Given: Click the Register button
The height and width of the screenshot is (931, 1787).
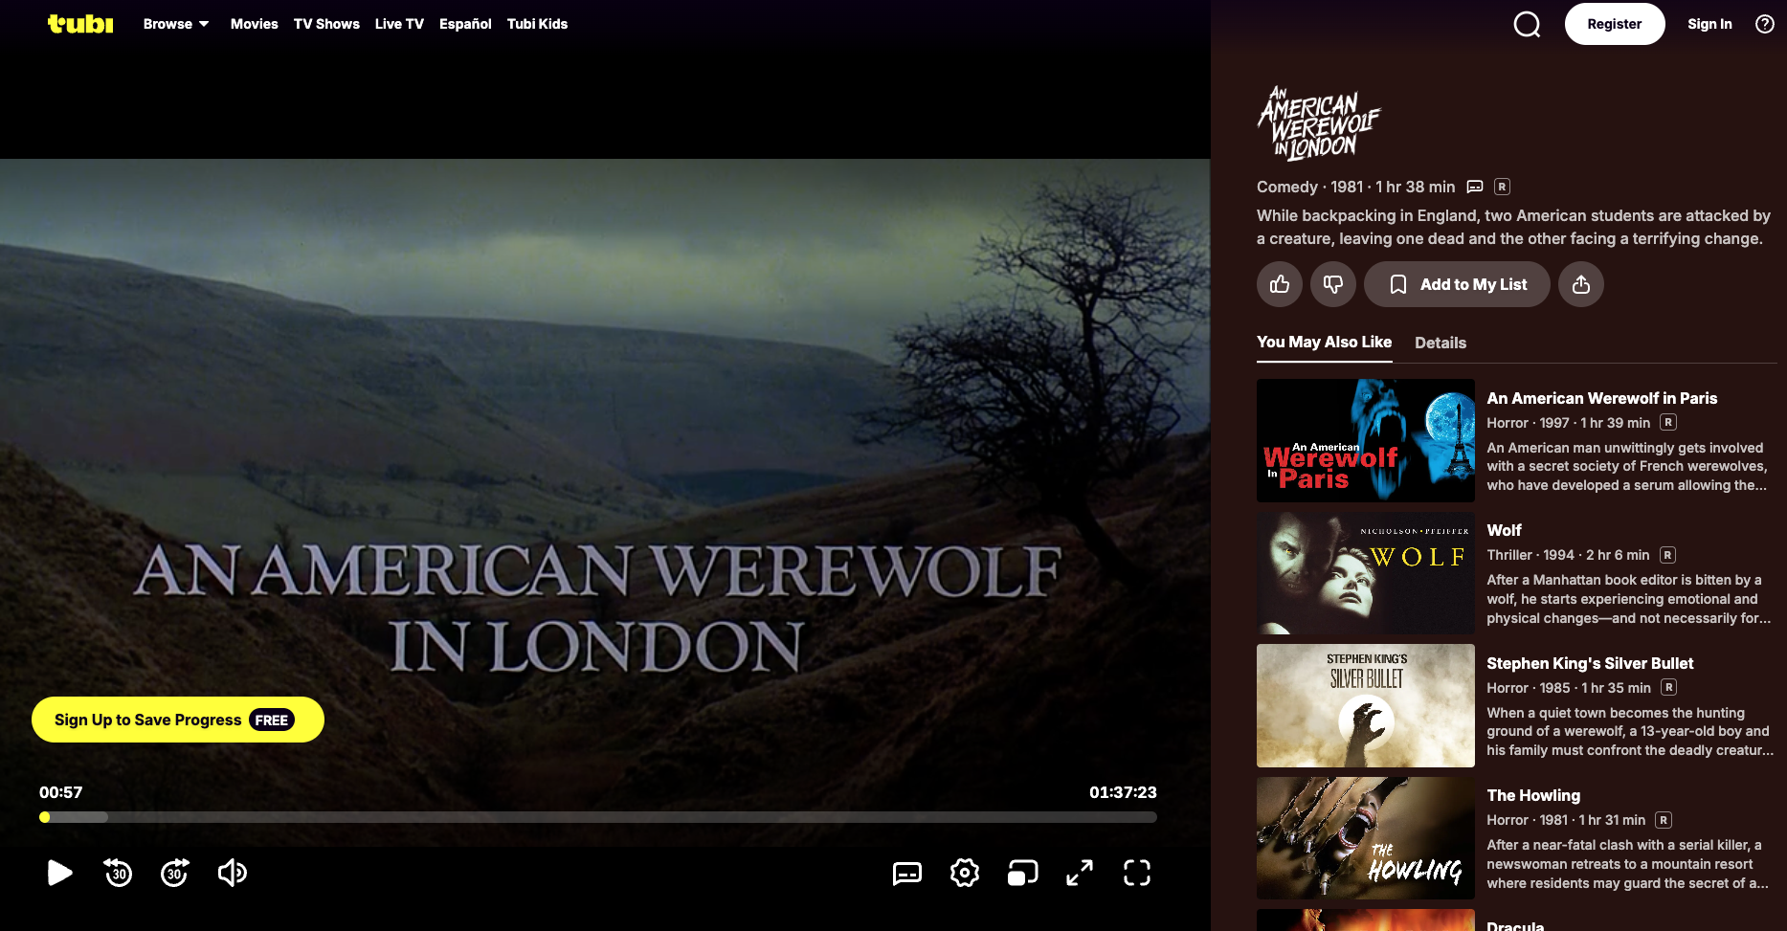Looking at the screenshot, I should click(1615, 24).
